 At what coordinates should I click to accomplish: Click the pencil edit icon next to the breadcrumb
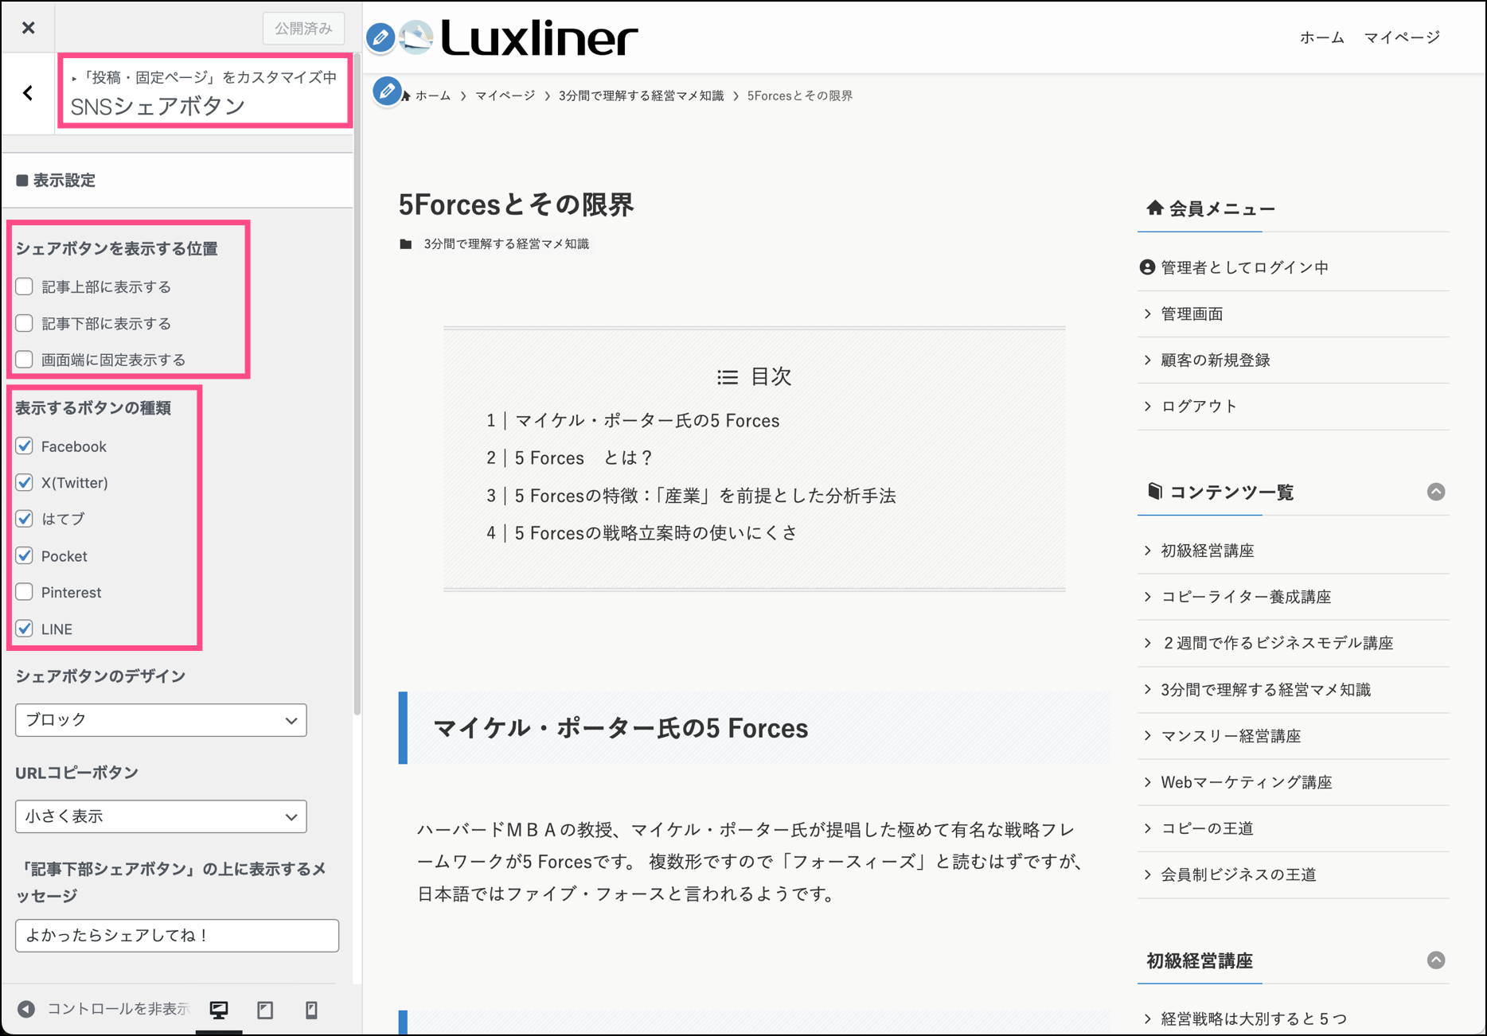pos(387,92)
